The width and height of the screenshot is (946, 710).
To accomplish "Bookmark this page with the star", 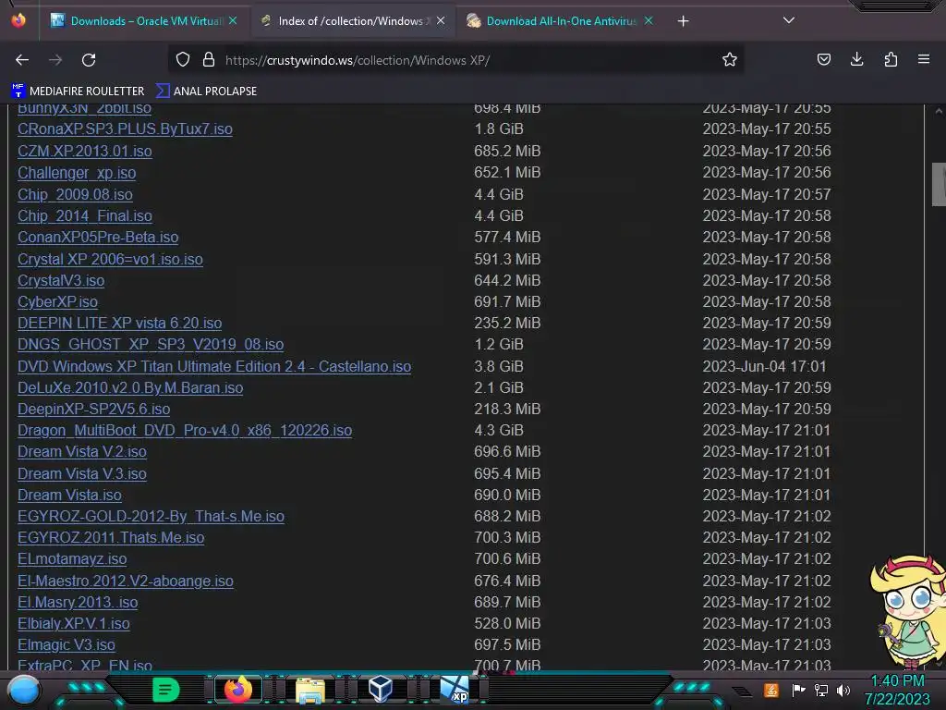I will (x=730, y=60).
